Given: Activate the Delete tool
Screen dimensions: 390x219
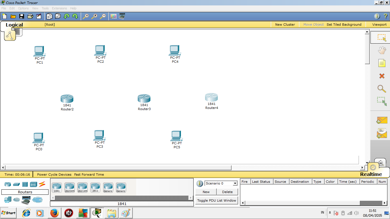Looking at the screenshot, I should (x=382, y=76).
